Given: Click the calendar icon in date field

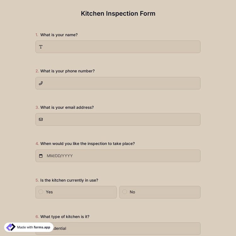Looking at the screenshot, I should point(41,156).
